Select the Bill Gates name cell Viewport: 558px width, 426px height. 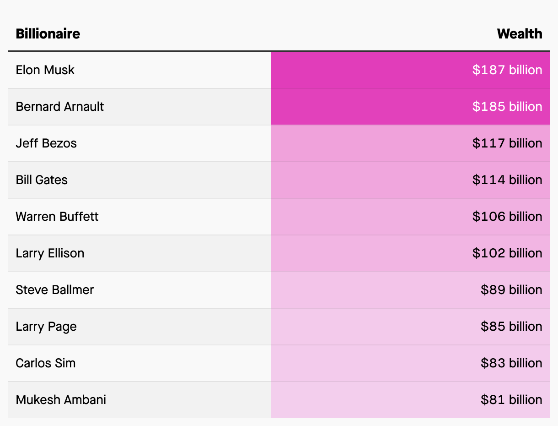point(42,180)
